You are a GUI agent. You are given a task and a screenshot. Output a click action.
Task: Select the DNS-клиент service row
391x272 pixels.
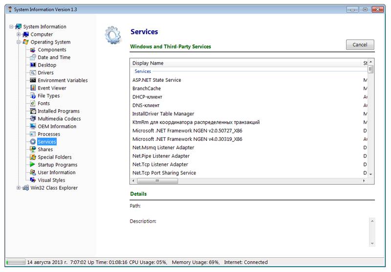coord(249,106)
